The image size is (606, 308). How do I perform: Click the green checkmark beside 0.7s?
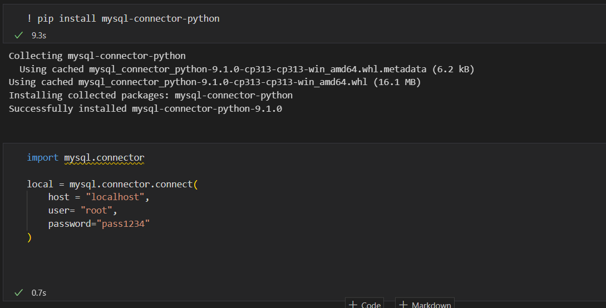tap(18, 293)
